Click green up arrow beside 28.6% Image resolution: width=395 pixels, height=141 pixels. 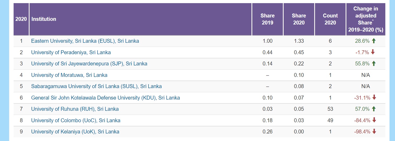coord(374,41)
